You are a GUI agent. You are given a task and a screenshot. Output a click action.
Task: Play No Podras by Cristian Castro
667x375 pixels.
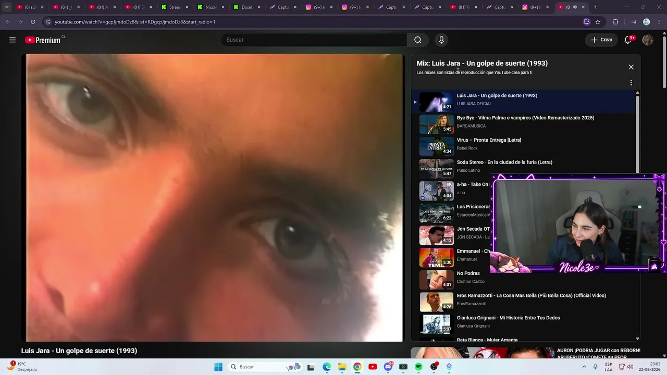point(468,273)
